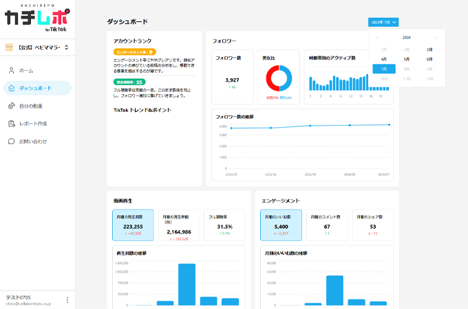Select the 月間のコメント数 metric card

coord(327,225)
